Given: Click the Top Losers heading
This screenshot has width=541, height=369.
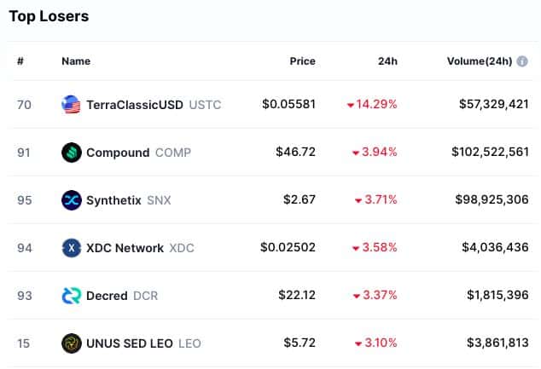Looking at the screenshot, I should [49, 16].
